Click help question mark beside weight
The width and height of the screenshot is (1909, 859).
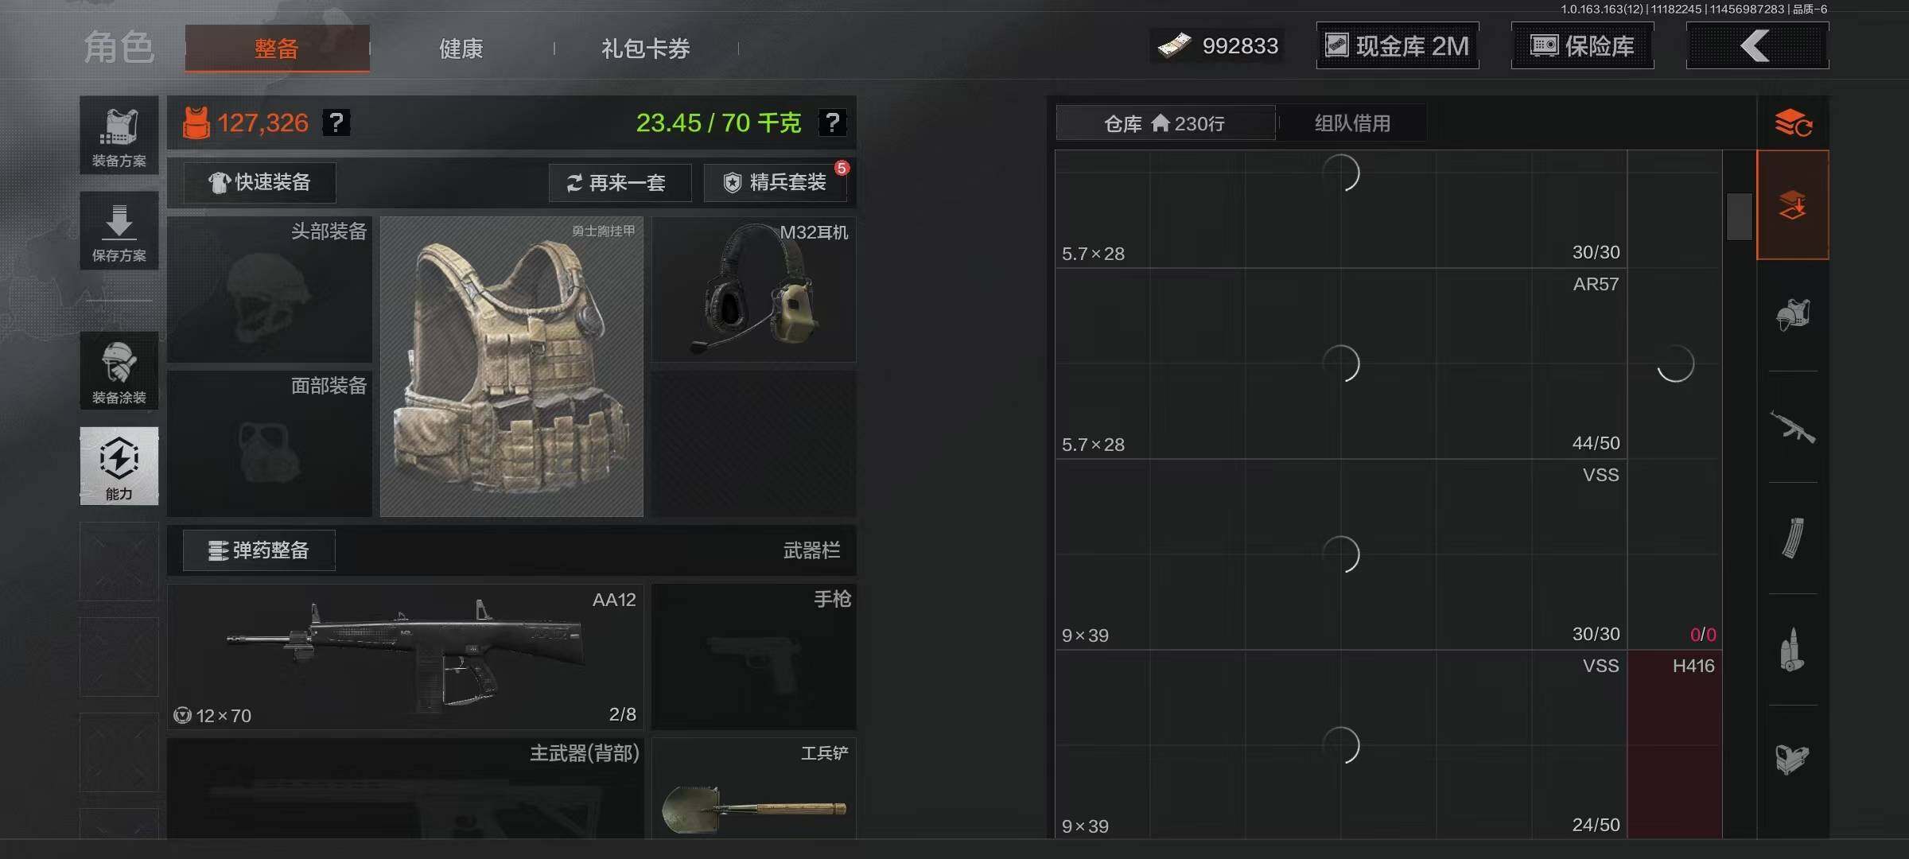click(832, 122)
